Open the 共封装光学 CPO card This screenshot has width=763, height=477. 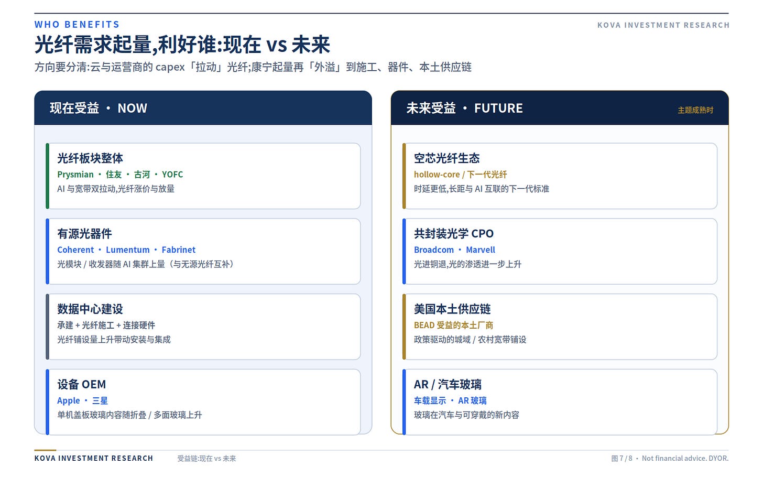pyautogui.click(x=560, y=252)
